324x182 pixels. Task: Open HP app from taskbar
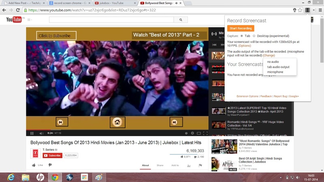40,177
